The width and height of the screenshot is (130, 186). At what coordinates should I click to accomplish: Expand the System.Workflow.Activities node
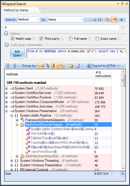point(6,106)
